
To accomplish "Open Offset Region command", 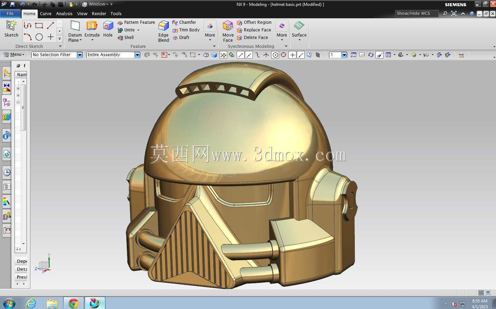I will pos(254,22).
